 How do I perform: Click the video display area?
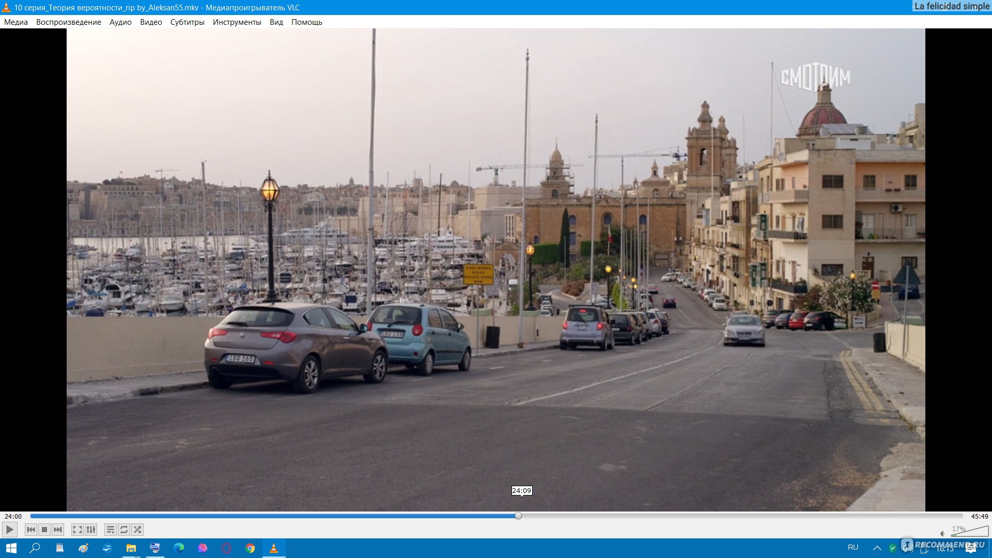496,270
